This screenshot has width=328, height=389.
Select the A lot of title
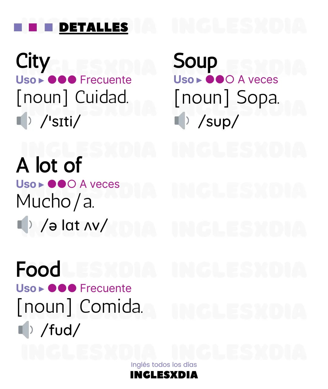point(49,165)
